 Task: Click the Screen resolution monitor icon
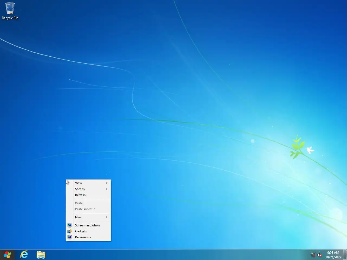click(69, 225)
